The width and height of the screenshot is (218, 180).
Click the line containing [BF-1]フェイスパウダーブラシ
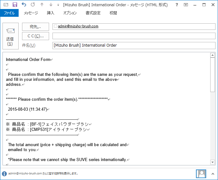point(48,124)
